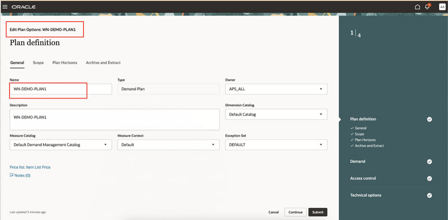The height and width of the screenshot is (220, 448).
Task: Open the Archive and Extract tab
Action: point(103,63)
